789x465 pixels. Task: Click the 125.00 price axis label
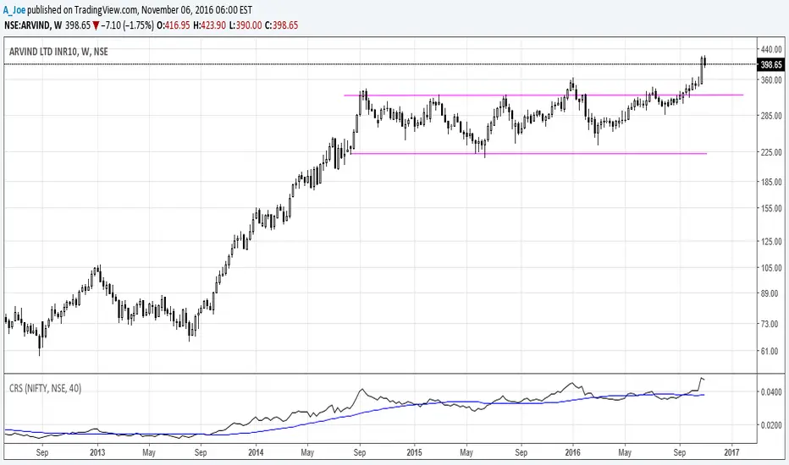pos(771,242)
